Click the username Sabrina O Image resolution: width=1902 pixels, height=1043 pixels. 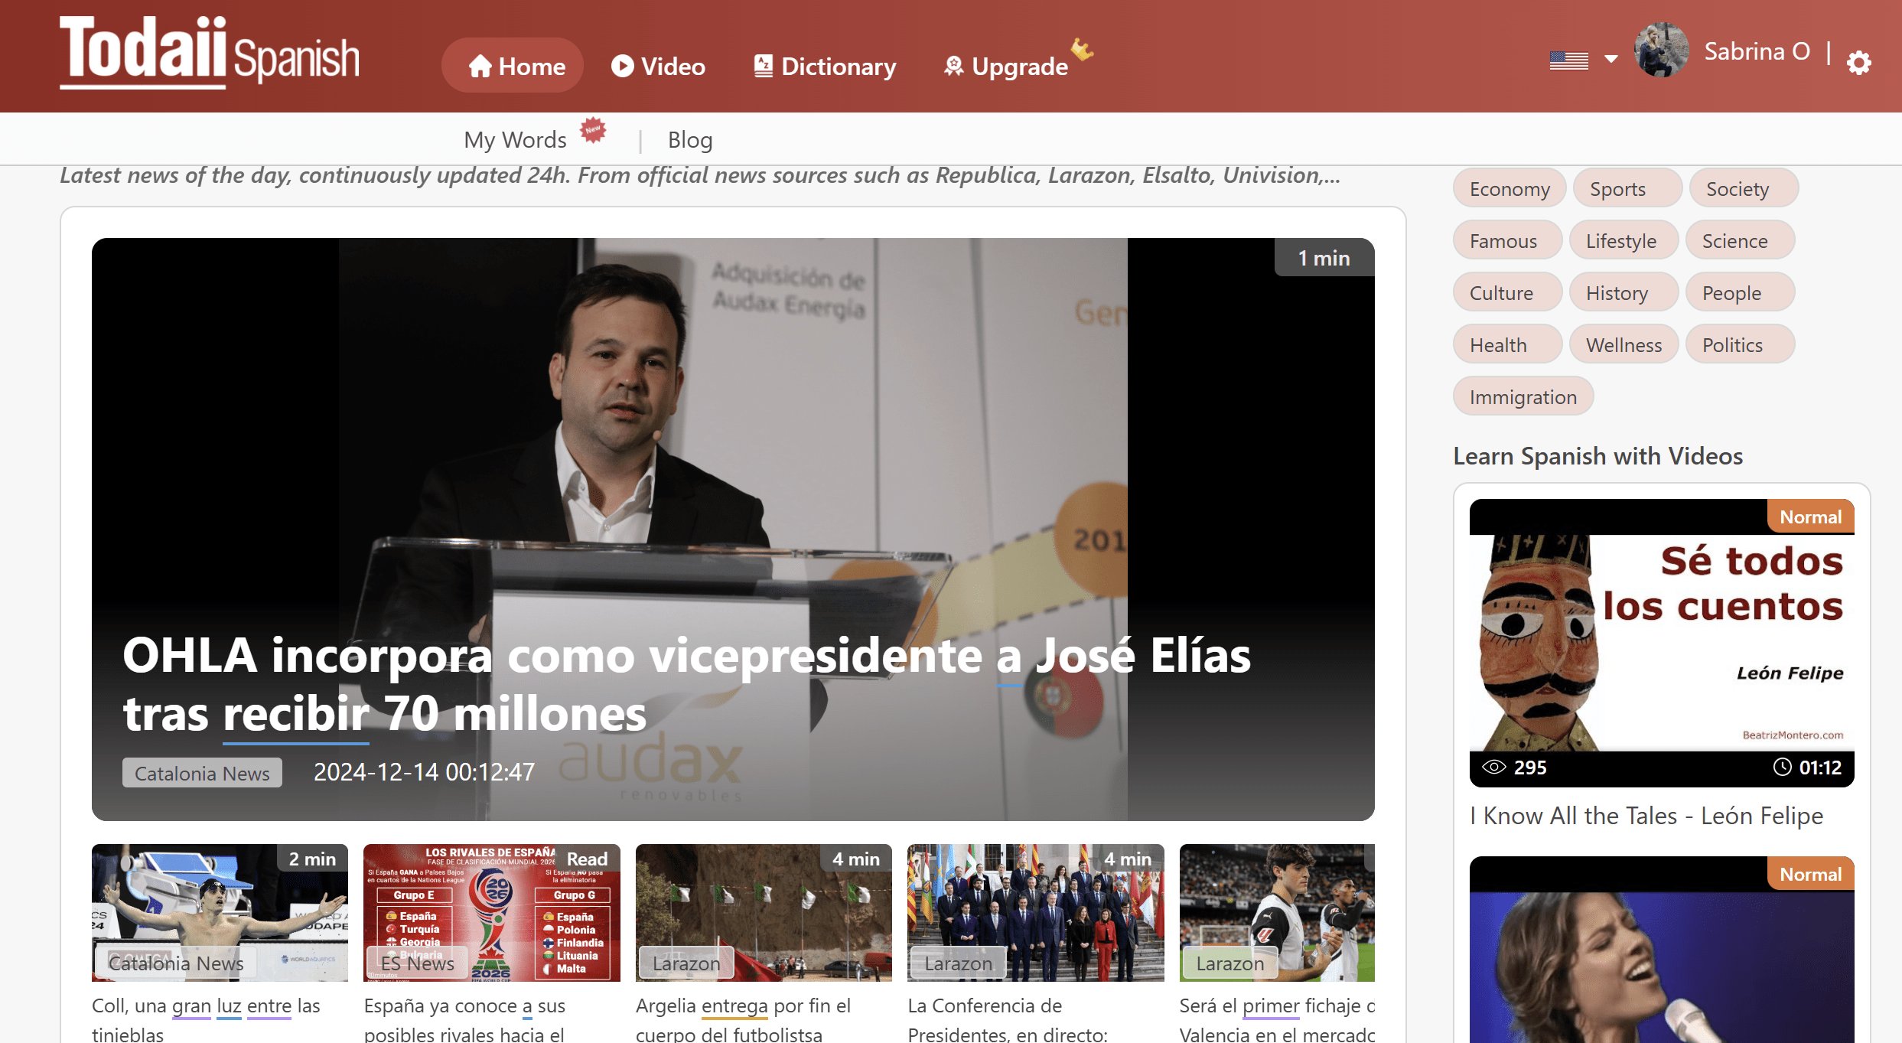pyautogui.click(x=1757, y=51)
